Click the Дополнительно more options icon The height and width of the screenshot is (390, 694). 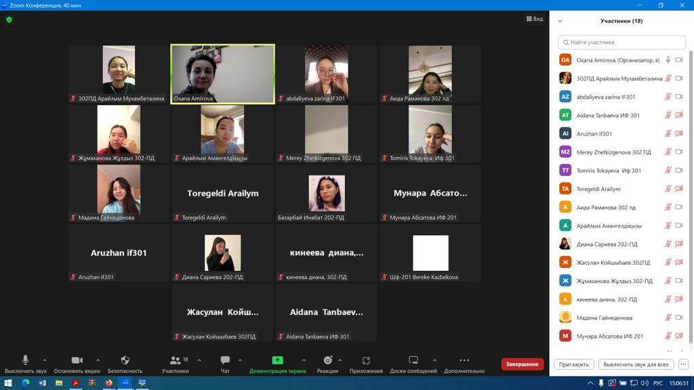[464, 361]
